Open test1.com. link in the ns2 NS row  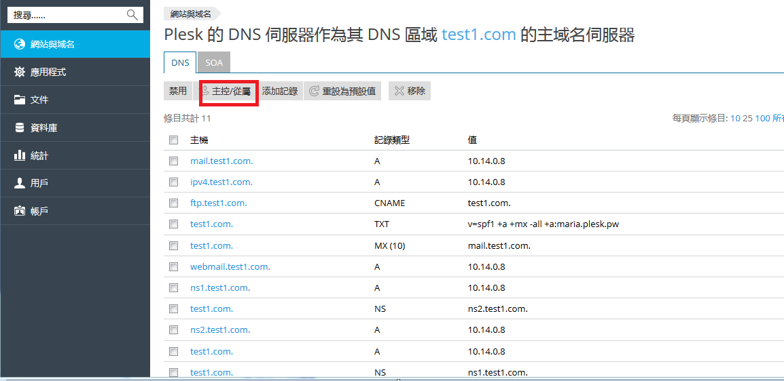[x=211, y=308]
